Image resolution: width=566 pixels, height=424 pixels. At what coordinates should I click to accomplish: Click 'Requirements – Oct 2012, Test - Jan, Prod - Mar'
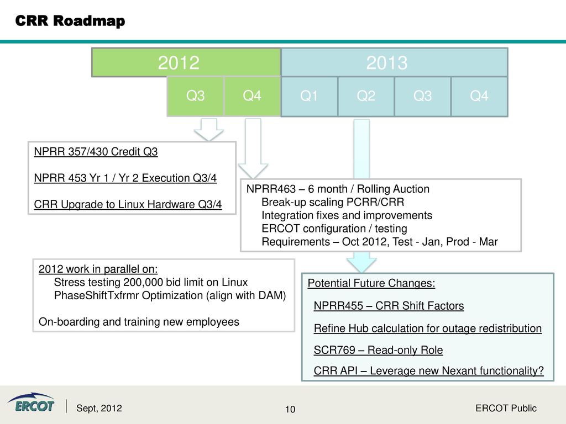pyautogui.click(x=380, y=242)
